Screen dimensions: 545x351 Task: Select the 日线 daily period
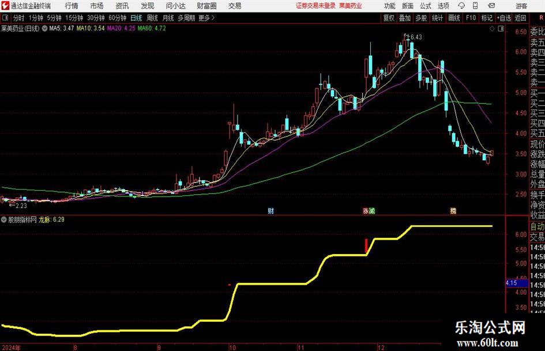[x=136, y=18]
